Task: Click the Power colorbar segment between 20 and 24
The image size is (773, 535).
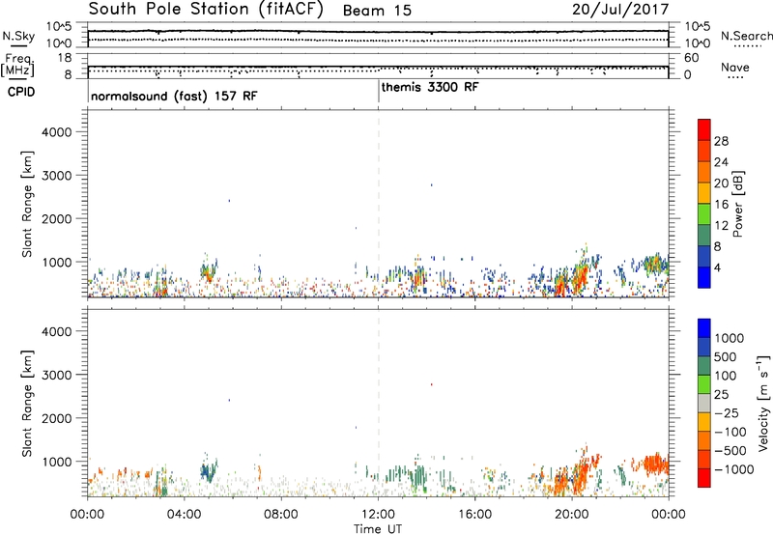Action: [x=704, y=172]
